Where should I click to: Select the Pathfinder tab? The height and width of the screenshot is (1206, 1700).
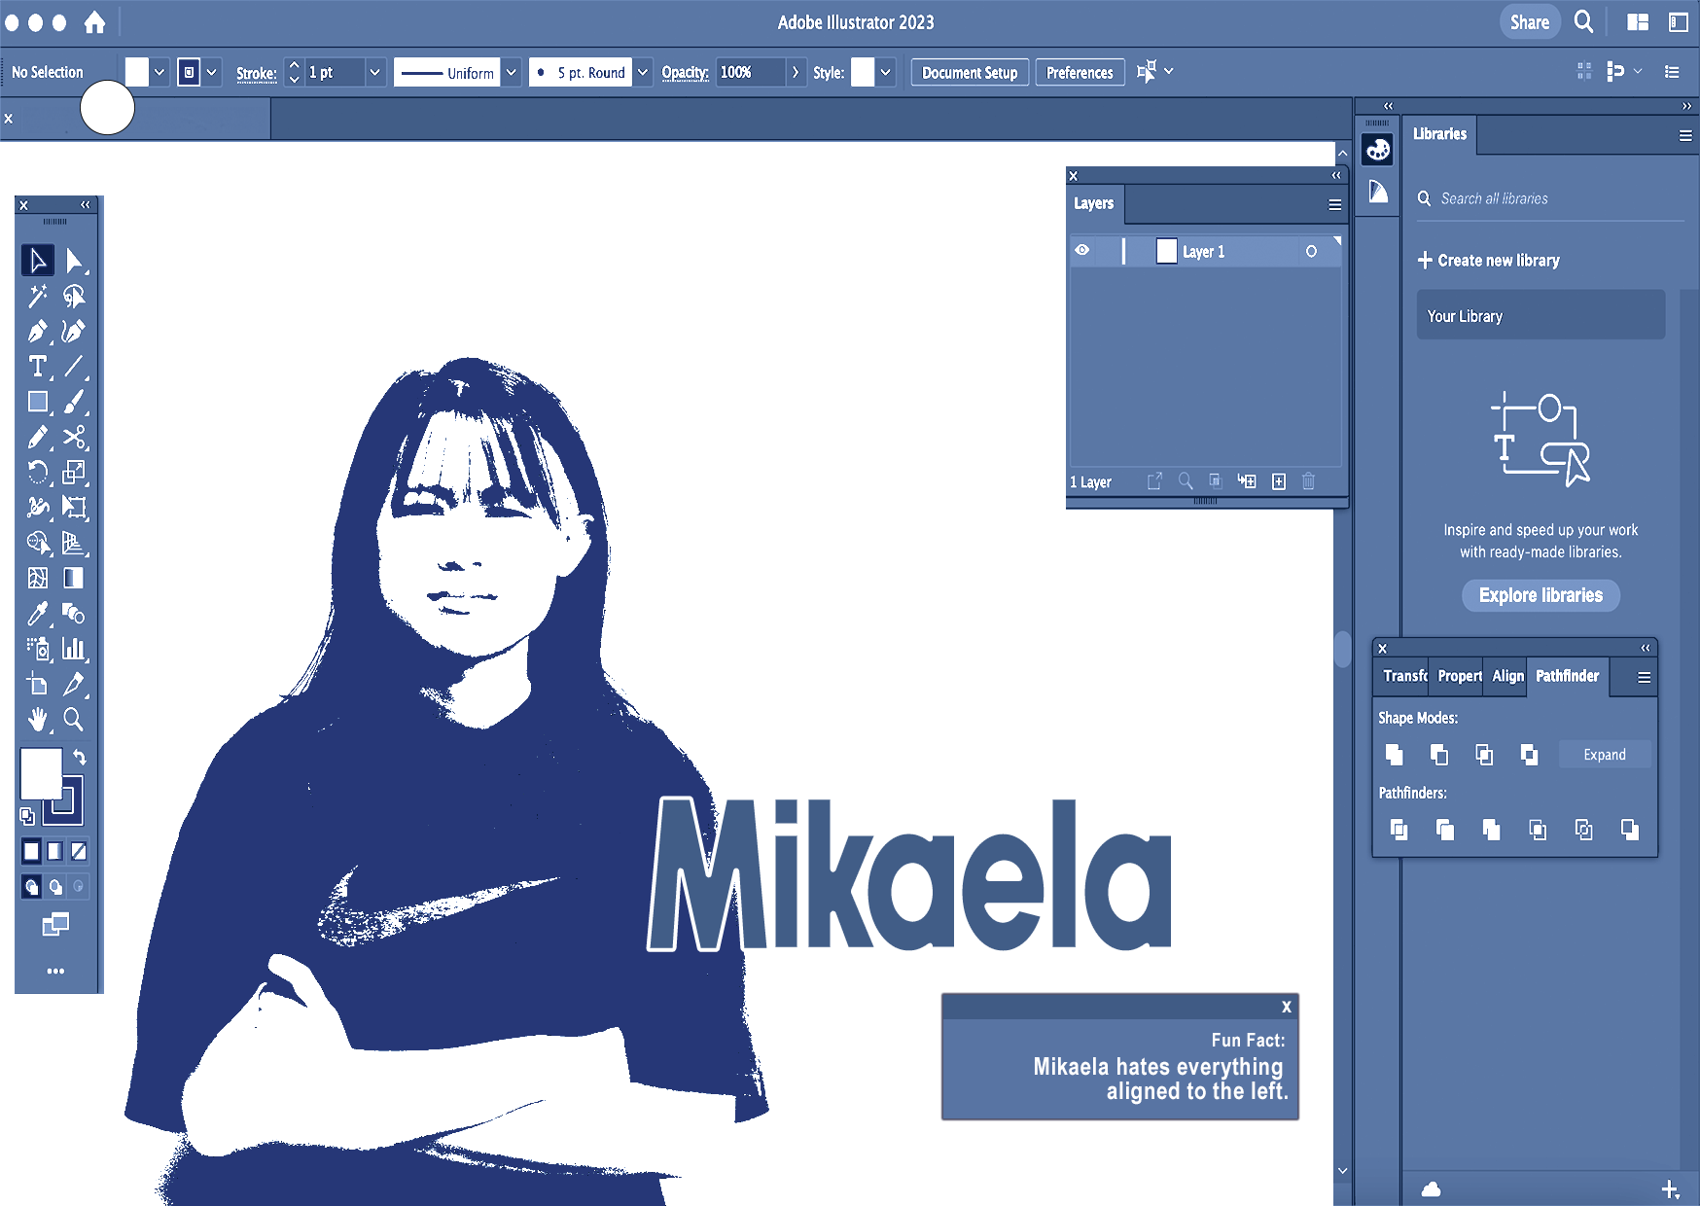pos(1568,676)
